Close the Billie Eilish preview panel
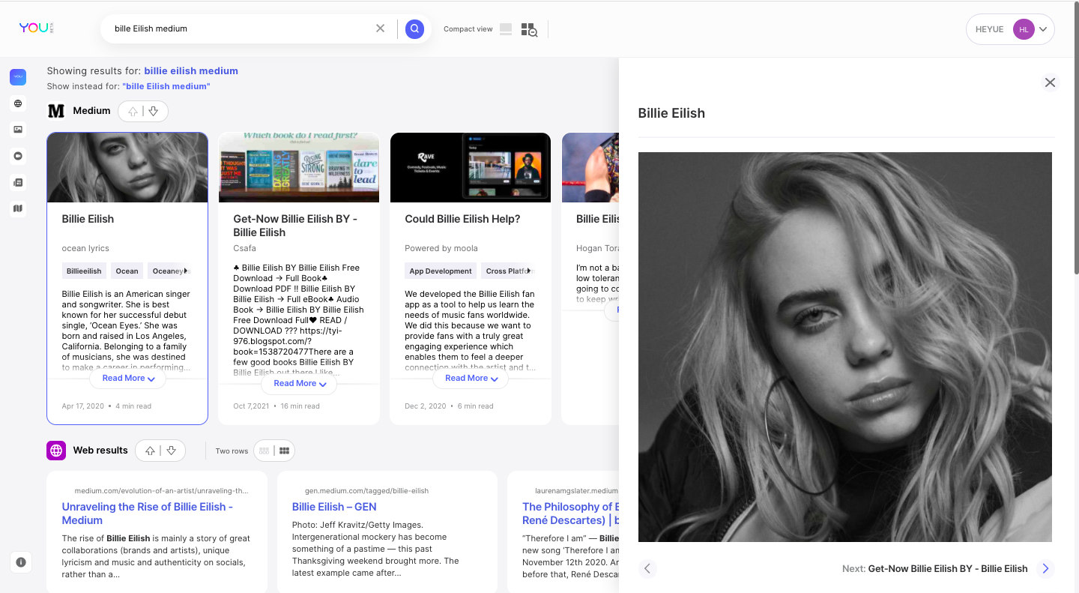Image resolution: width=1079 pixels, height=593 pixels. pyautogui.click(x=1050, y=82)
